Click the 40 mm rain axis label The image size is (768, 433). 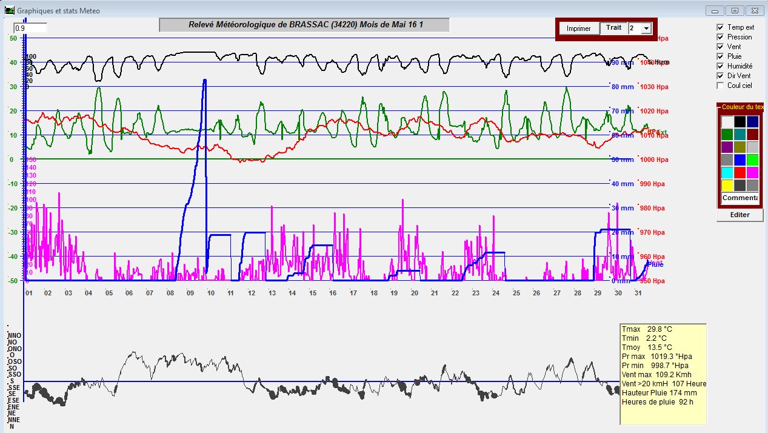pos(622,184)
